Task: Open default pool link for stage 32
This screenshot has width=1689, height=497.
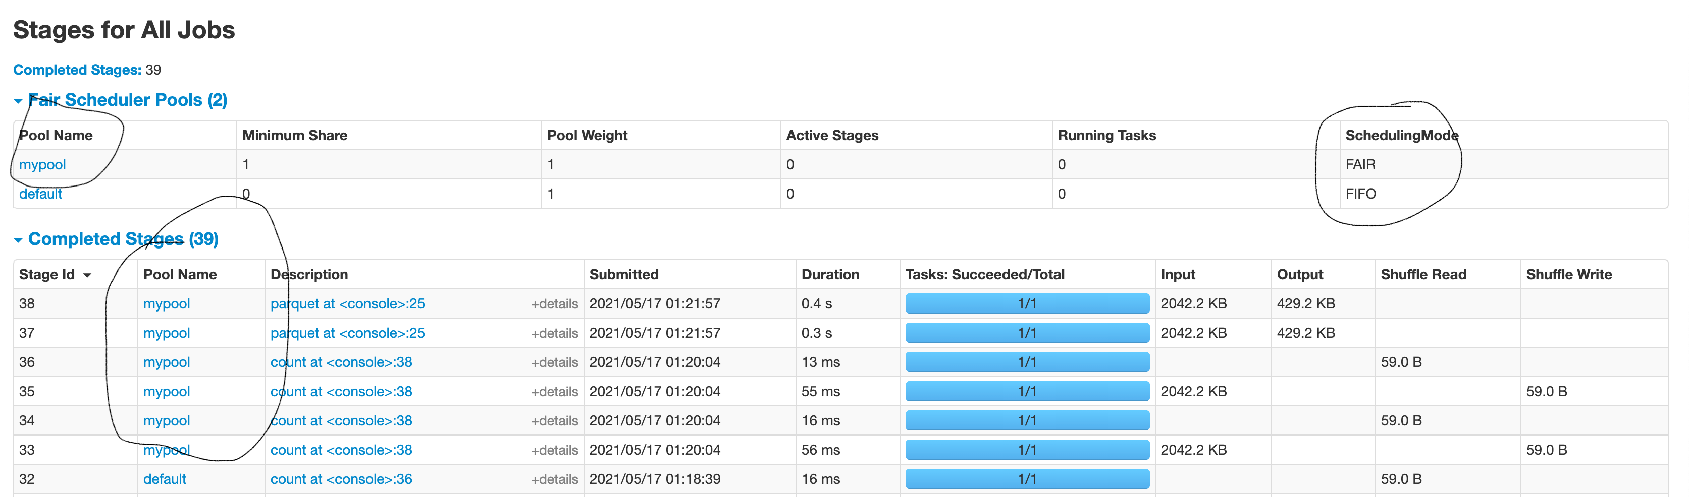Action: pyautogui.click(x=165, y=479)
